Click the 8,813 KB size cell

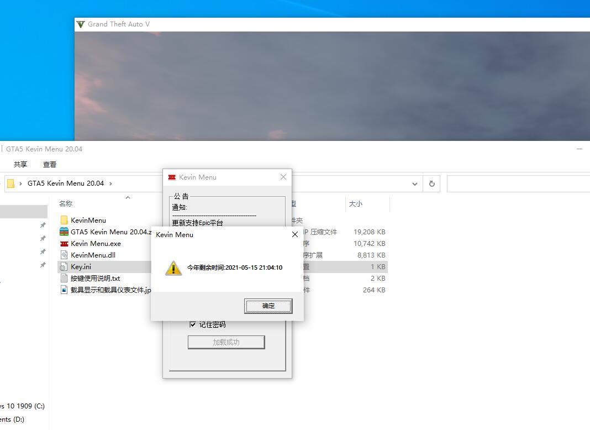(x=371, y=255)
